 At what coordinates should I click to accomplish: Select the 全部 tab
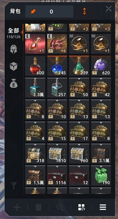click(13, 31)
